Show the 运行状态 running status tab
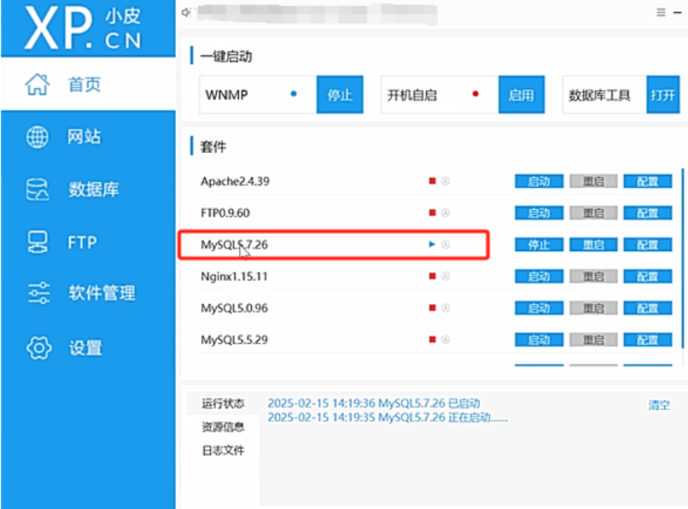Screen dimensions: 688x509 (x=223, y=403)
